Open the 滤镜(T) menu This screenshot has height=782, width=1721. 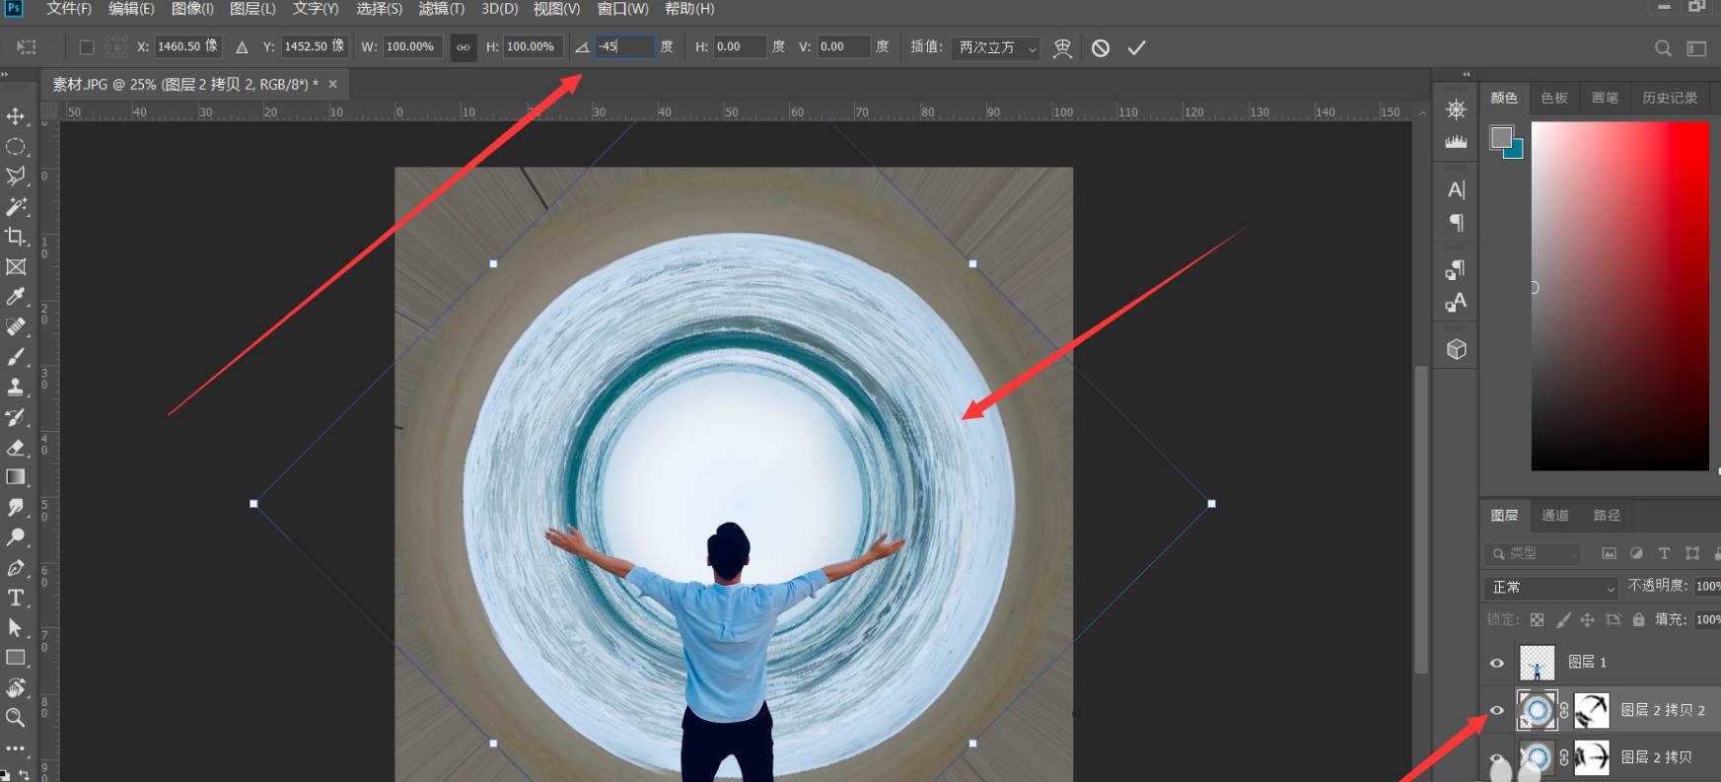pos(441,9)
